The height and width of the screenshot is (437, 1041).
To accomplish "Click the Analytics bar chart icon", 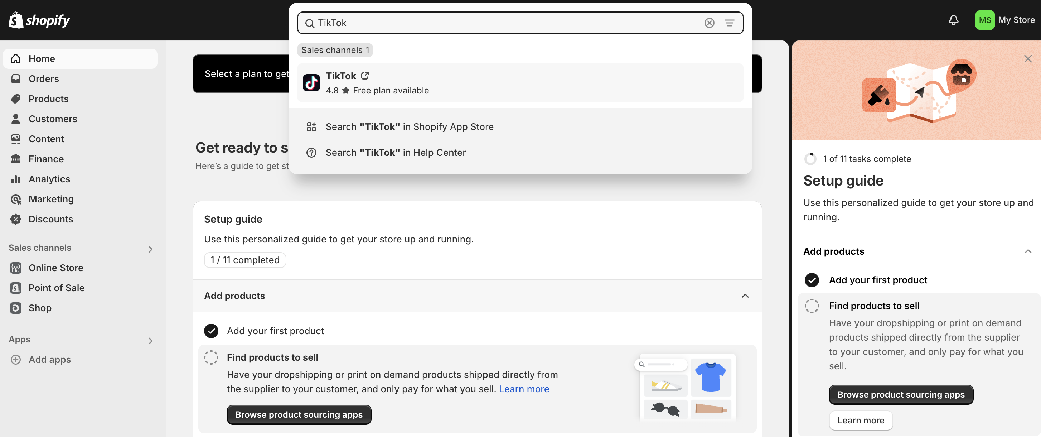I will 16,179.
